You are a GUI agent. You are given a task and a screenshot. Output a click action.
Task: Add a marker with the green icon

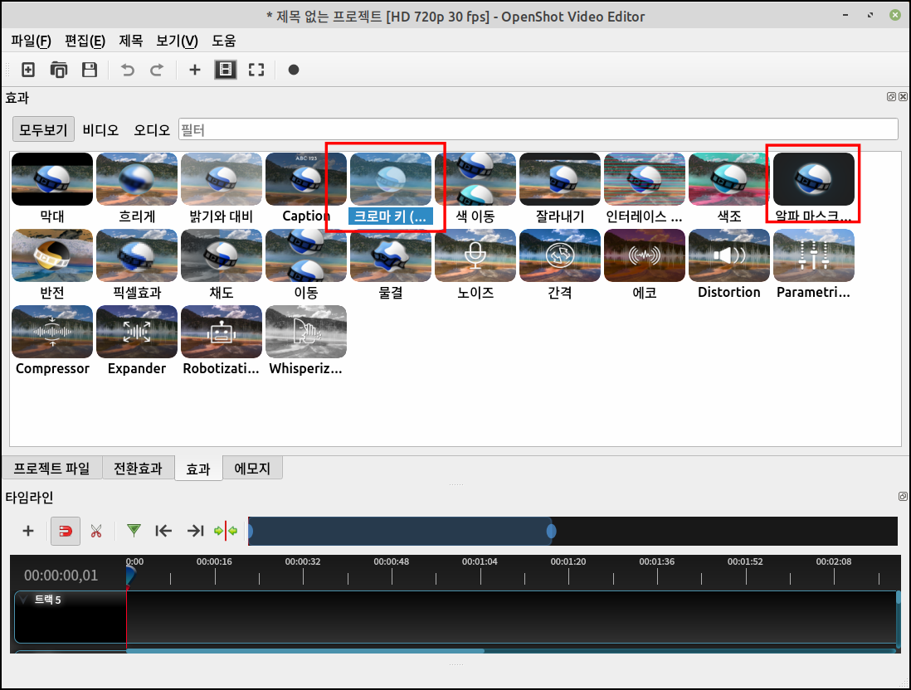(134, 531)
